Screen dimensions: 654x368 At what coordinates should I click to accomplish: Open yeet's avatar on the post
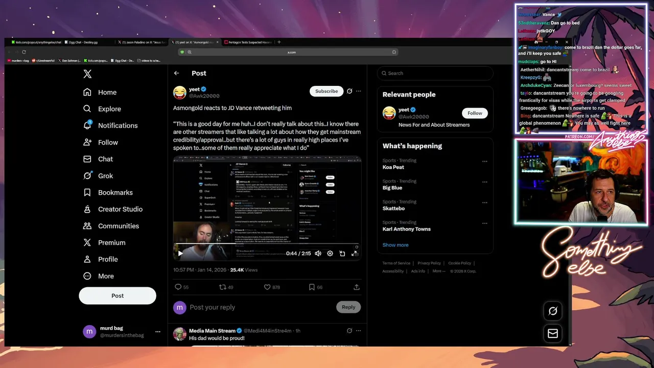[179, 93]
